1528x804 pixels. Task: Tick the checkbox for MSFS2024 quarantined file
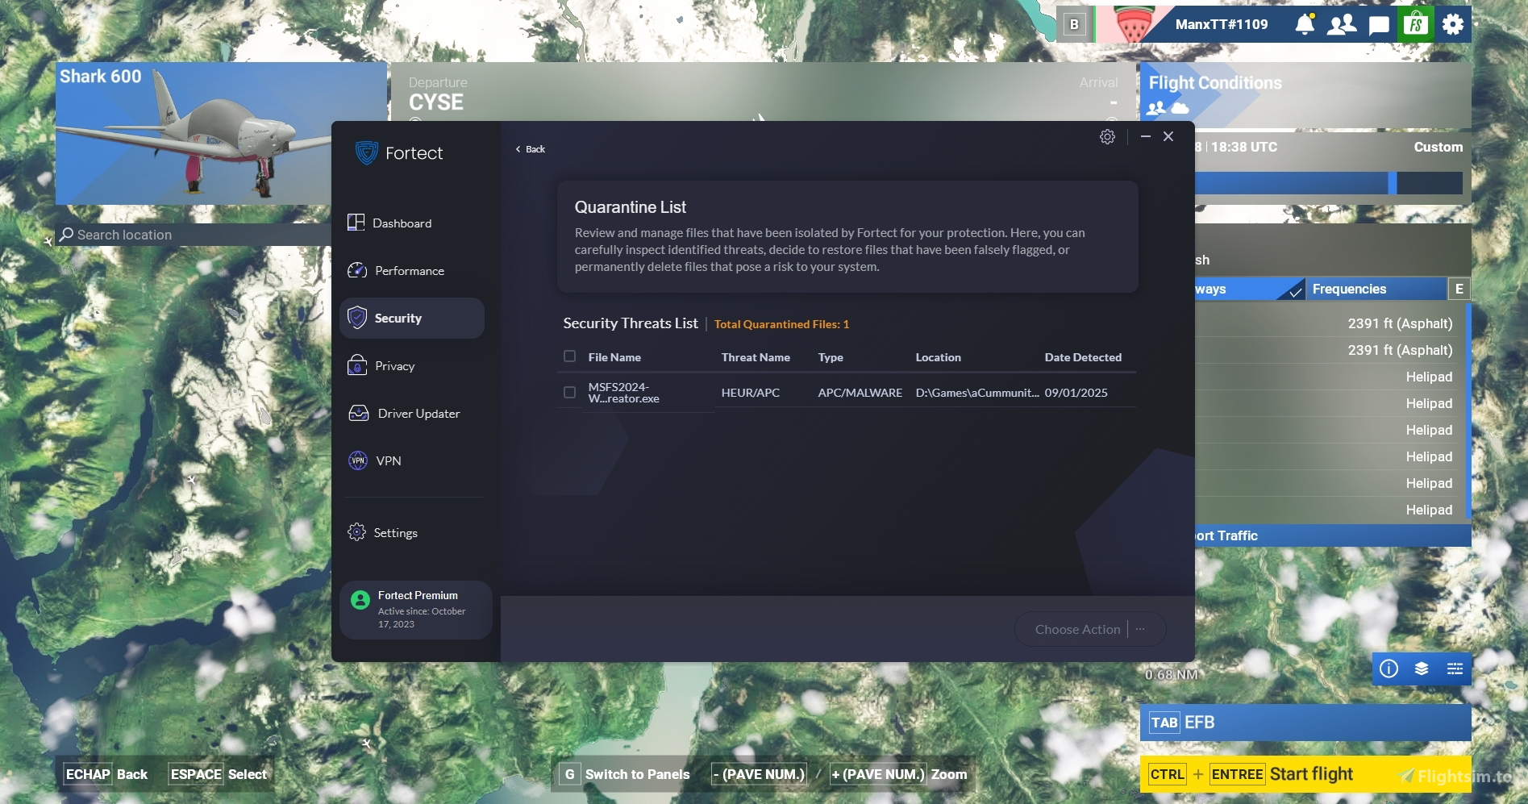coord(569,393)
